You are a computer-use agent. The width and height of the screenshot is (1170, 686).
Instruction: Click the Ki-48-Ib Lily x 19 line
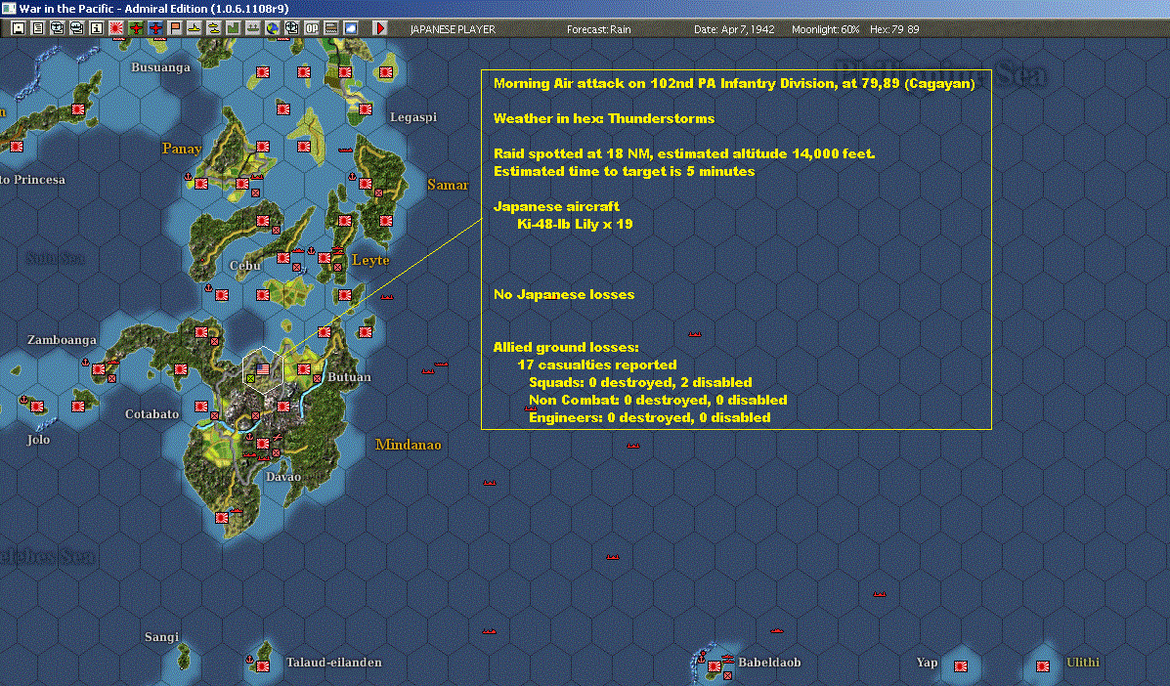coord(575,224)
